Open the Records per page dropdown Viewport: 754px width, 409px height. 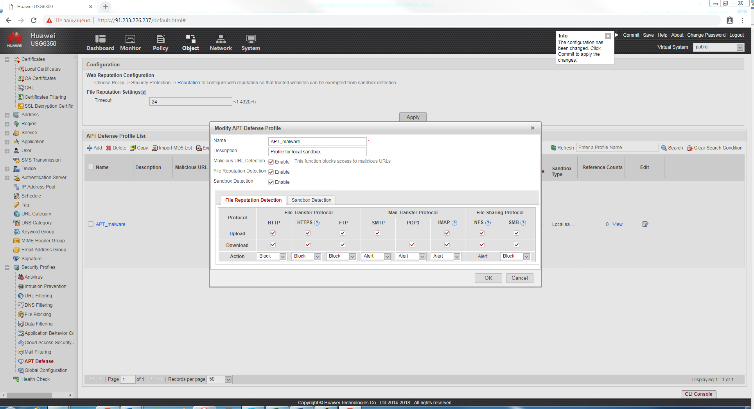(x=220, y=379)
